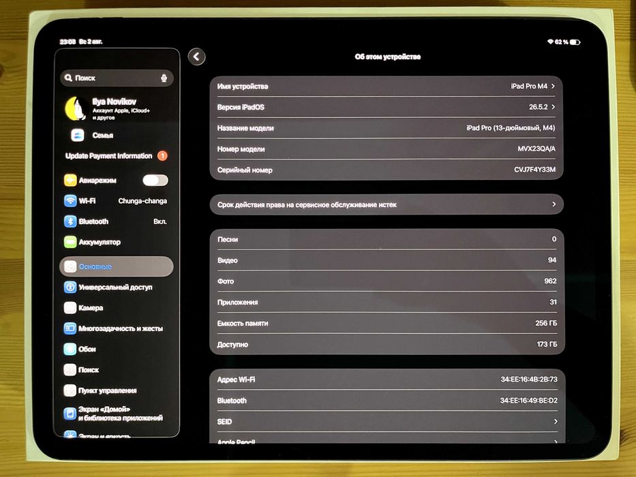Open Ilya Novikov profile avatar
This screenshot has width=636, height=477.
click(x=76, y=108)
